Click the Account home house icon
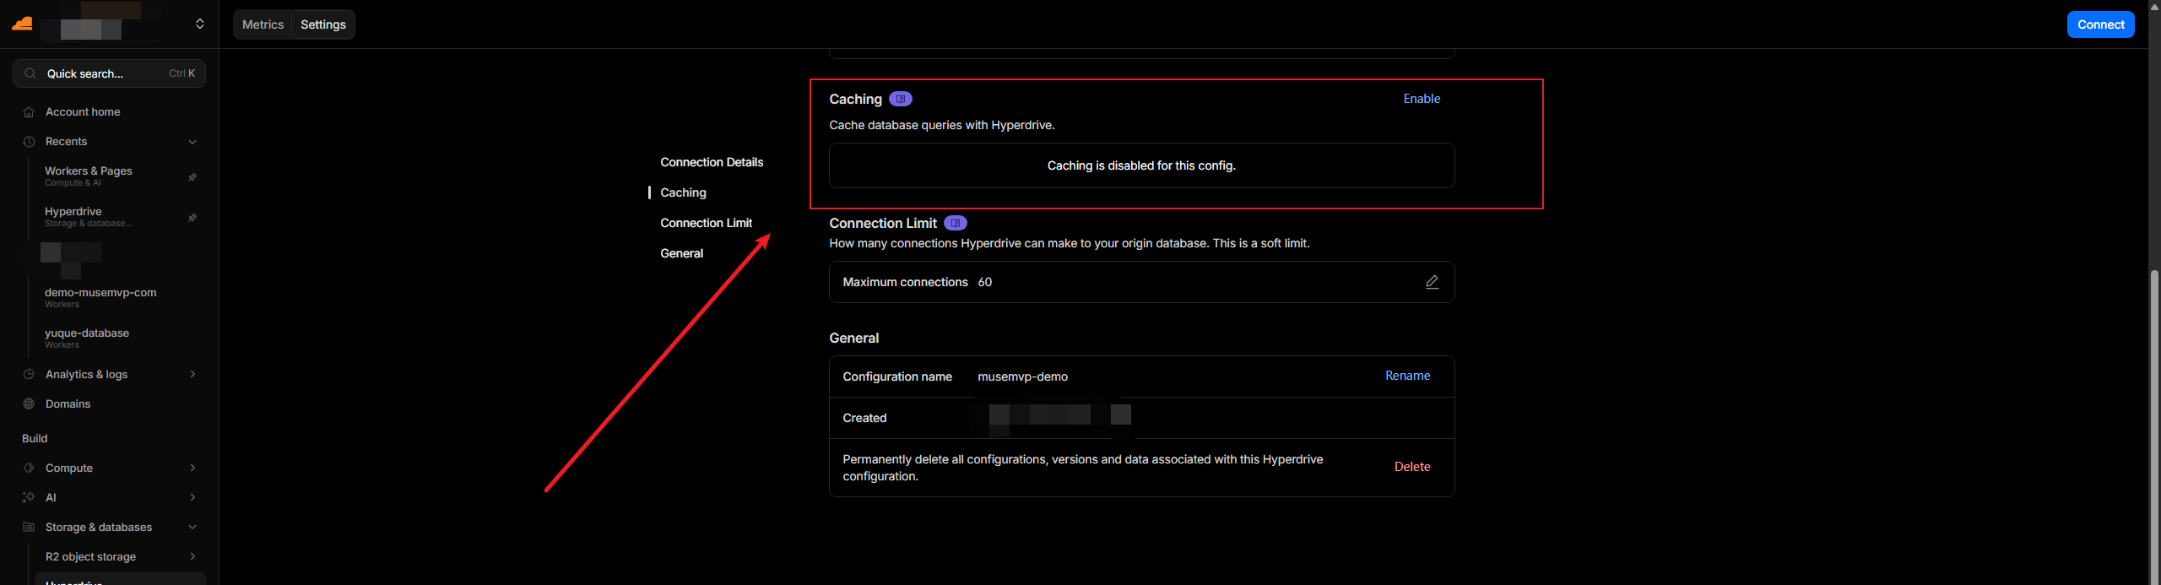 pos(29,112)
